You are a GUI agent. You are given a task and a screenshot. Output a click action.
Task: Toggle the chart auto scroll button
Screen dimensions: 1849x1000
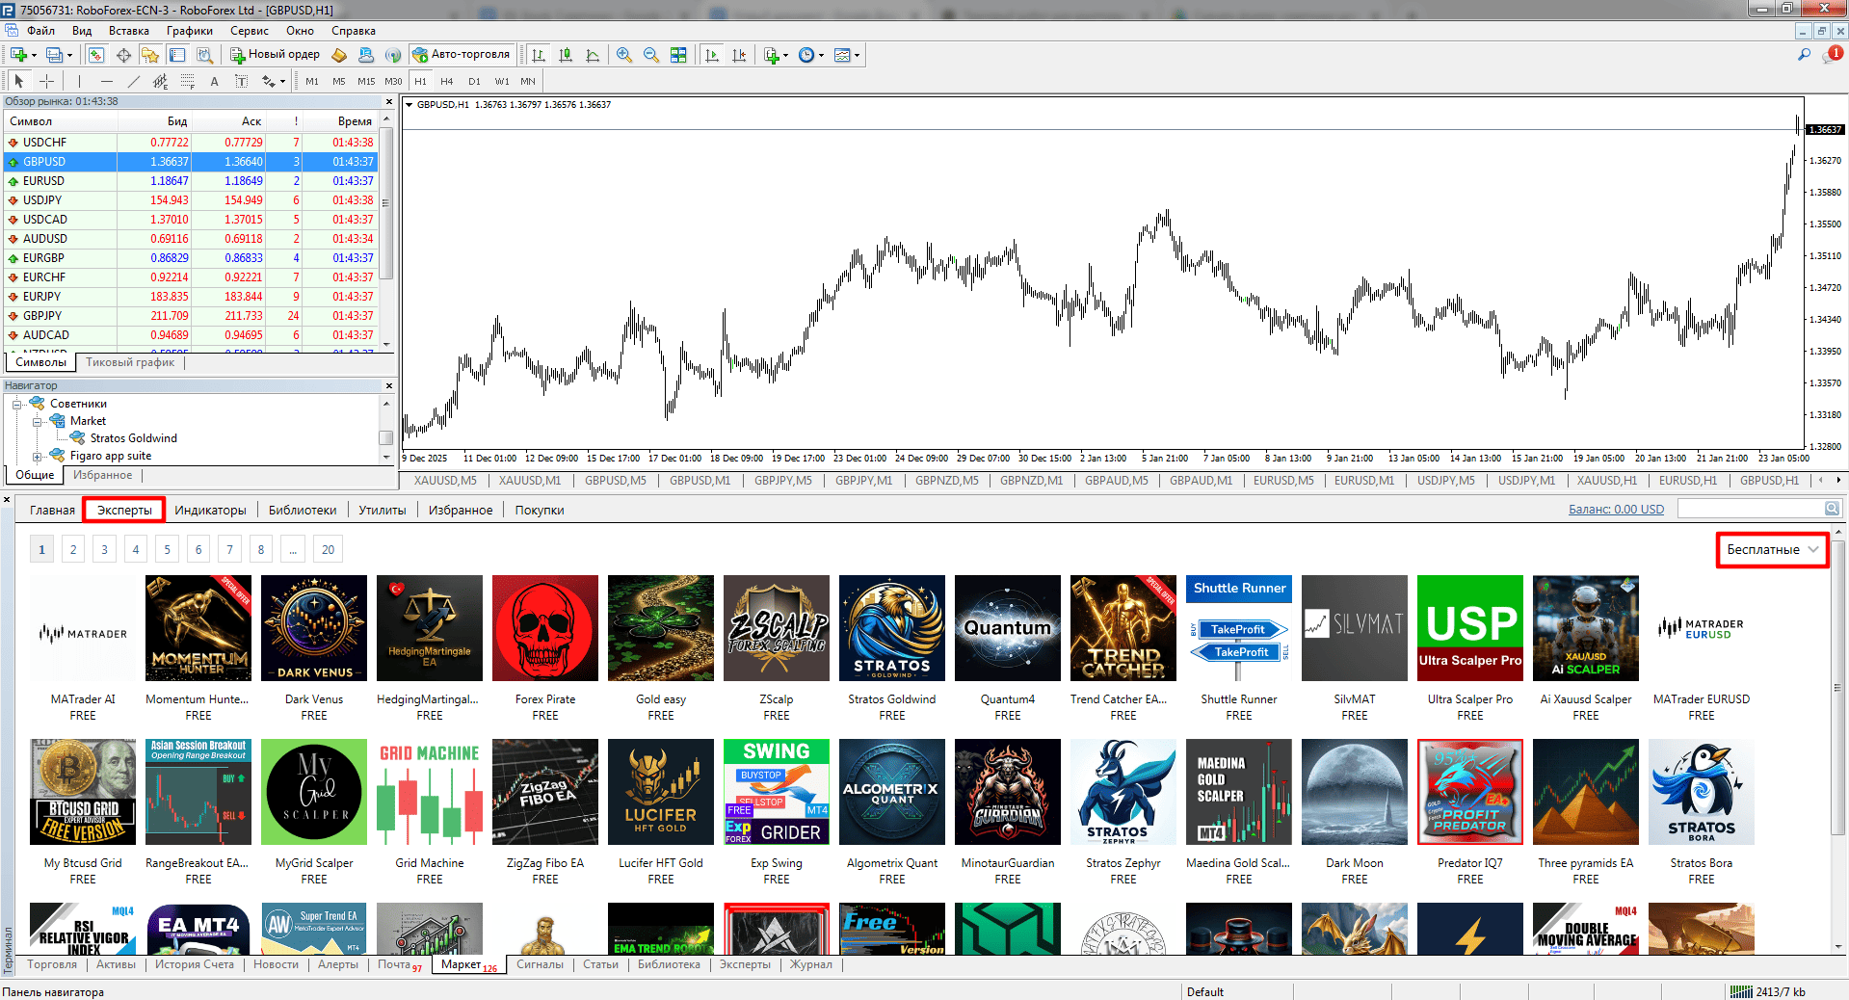click(x=712, y=55)
